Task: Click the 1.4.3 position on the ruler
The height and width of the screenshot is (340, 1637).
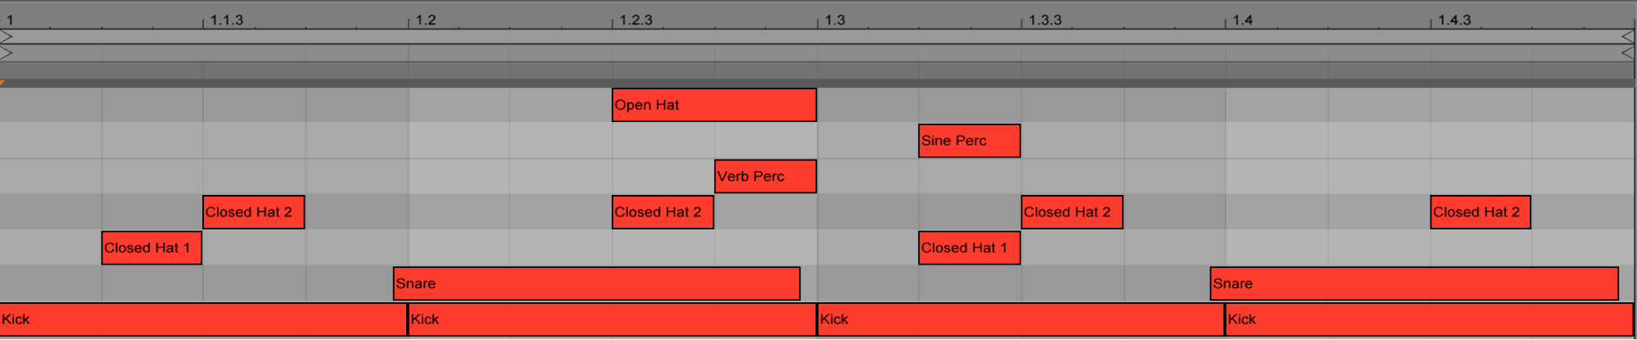Action: tap(1454, 20)
